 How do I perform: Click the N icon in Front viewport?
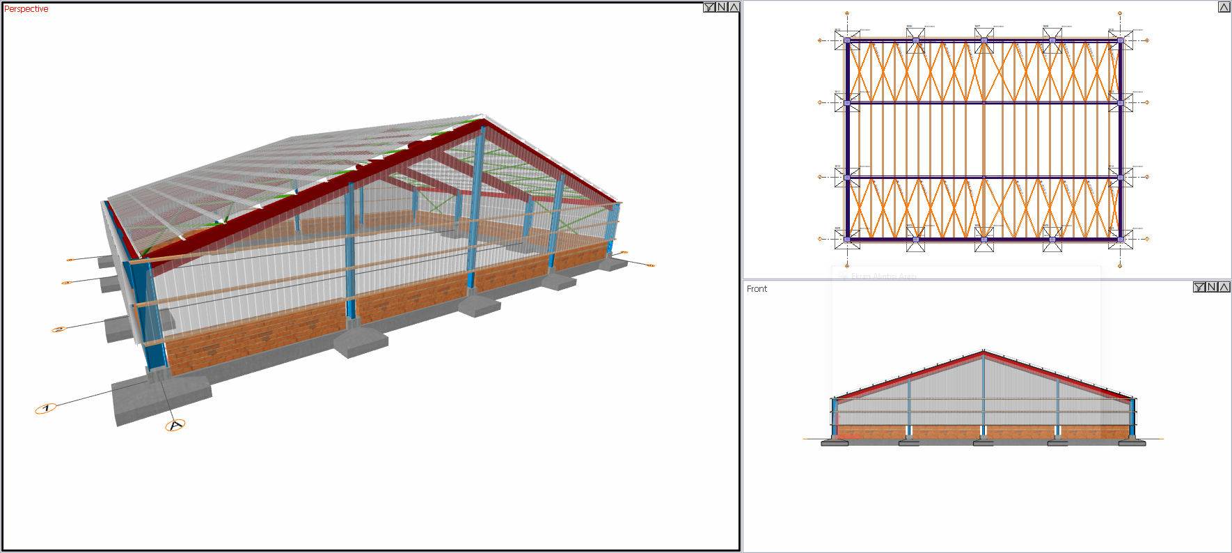coord(1211,287)
